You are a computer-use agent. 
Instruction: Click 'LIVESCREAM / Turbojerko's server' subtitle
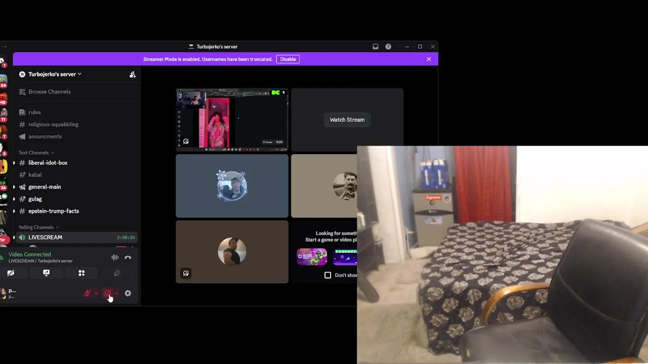click(40, 261)
